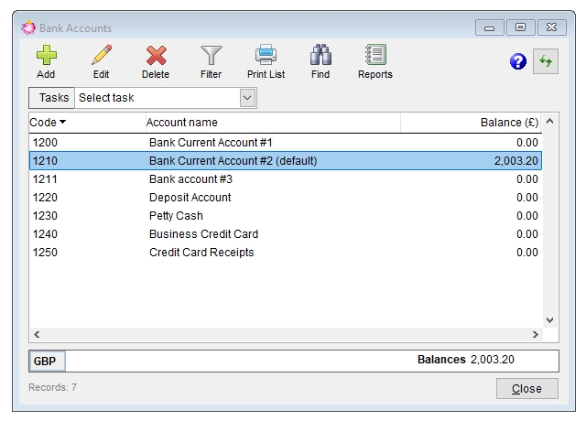Click the Edit pencil icon
Screen dimensions: 586x421
coord(102,55)
